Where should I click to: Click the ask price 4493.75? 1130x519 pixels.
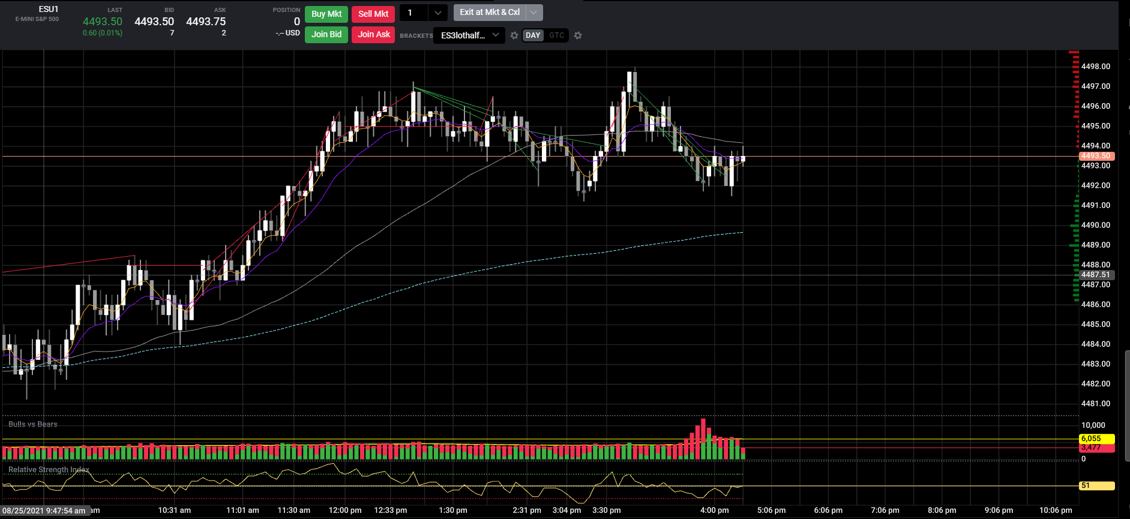[x=206, y=22]
